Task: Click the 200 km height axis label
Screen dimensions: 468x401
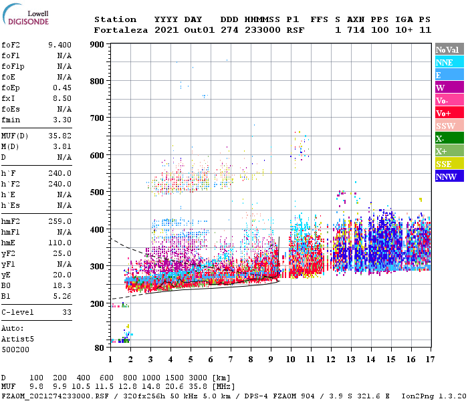Action: point(97,303)
